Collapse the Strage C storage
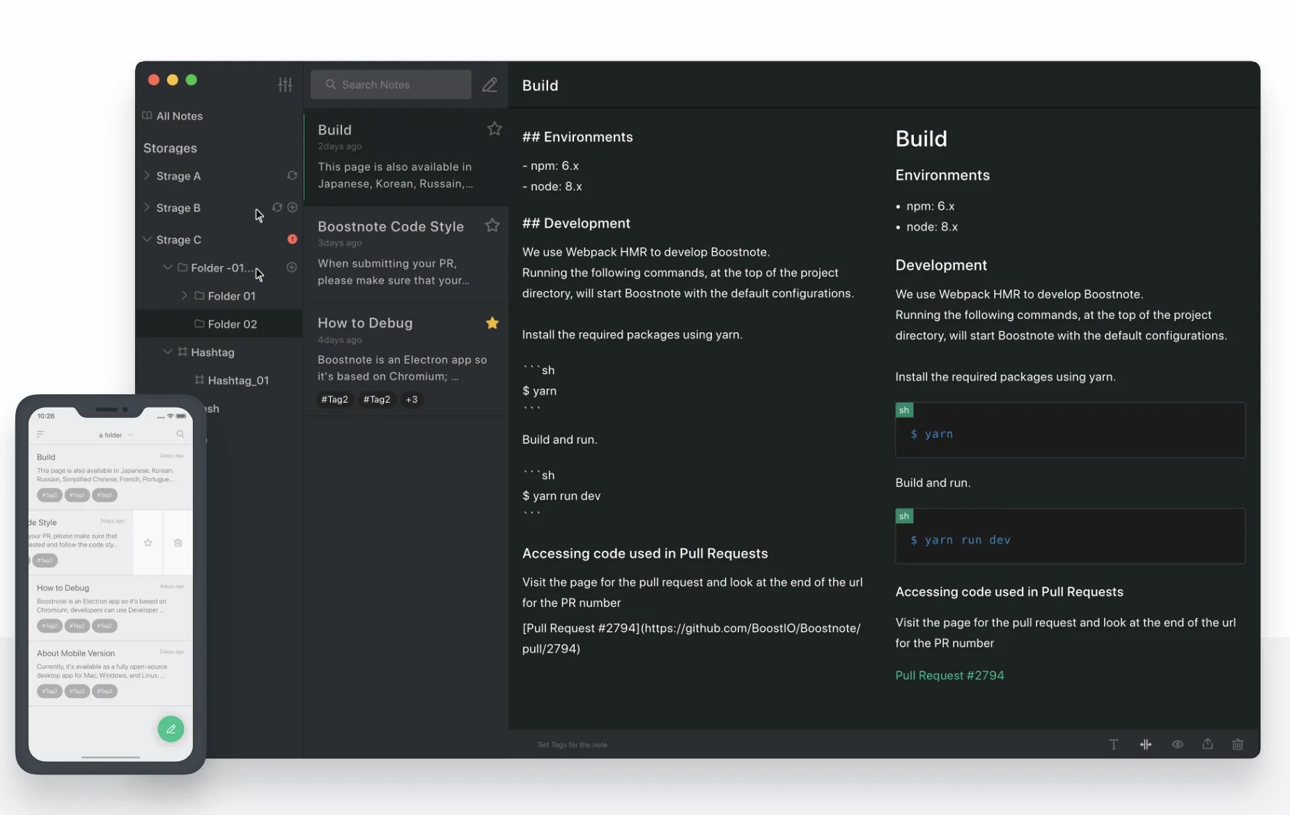The image size is (1290, 815). coord(146,239)
